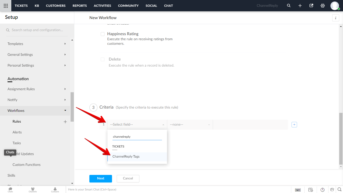Click the ChannelReply portal name
Viewport: 343px width, 193px height.
(x=267, y=6)
